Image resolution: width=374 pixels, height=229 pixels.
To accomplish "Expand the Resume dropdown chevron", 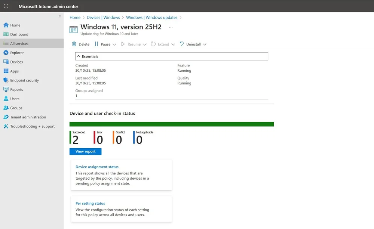I will (144, 44).
